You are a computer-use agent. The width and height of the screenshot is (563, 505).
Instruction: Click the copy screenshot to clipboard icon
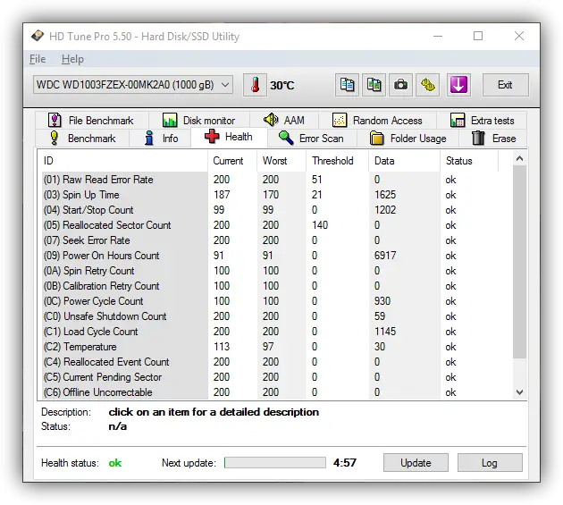(x=374, y=85)
